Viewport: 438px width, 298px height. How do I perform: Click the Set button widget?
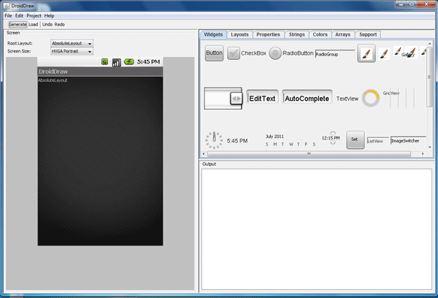(x=355, y=140)
